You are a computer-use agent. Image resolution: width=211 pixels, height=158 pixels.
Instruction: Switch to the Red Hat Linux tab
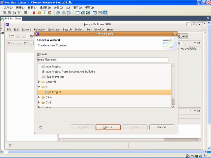11,18
